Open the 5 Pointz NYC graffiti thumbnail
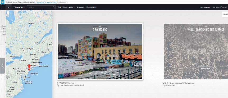 100,51
